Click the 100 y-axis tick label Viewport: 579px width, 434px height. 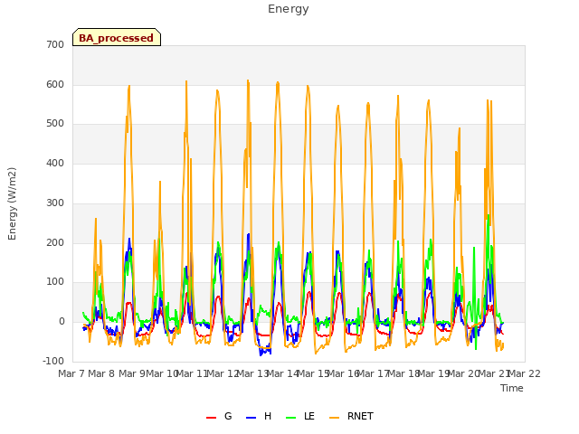[55, 282]
